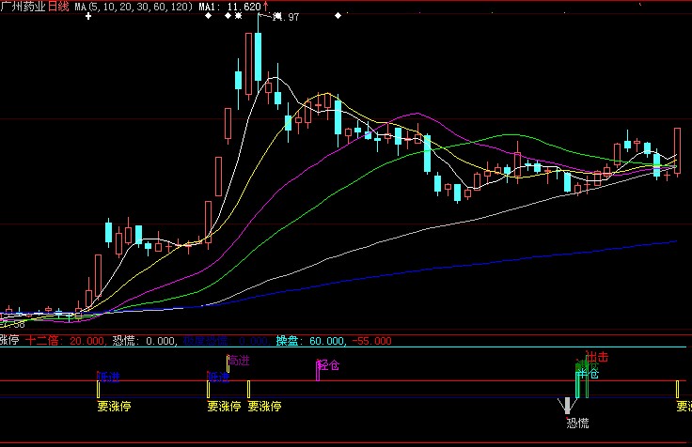Click the MA1 11.620 value readout

coord(228,7)
